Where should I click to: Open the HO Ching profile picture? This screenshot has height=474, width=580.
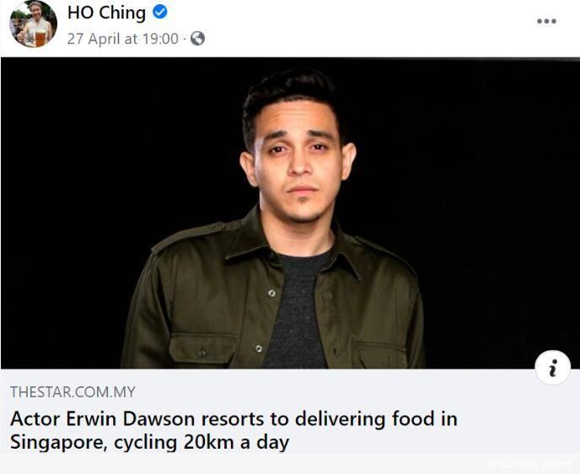[33, 24]
